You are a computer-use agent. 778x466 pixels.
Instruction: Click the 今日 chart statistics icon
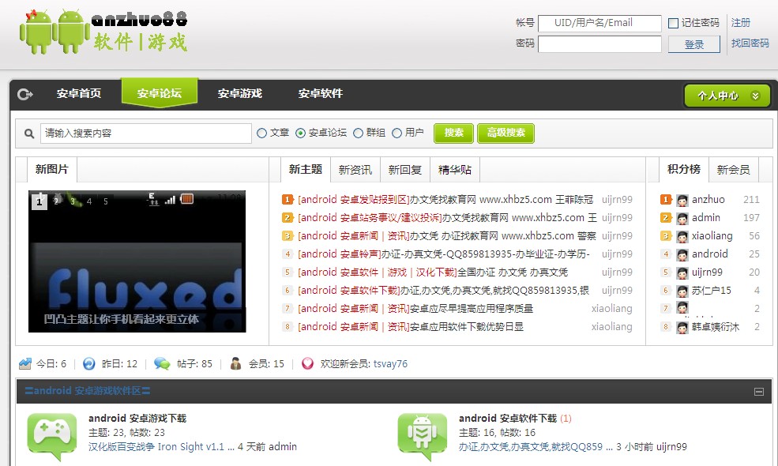(x=25, y=364)
